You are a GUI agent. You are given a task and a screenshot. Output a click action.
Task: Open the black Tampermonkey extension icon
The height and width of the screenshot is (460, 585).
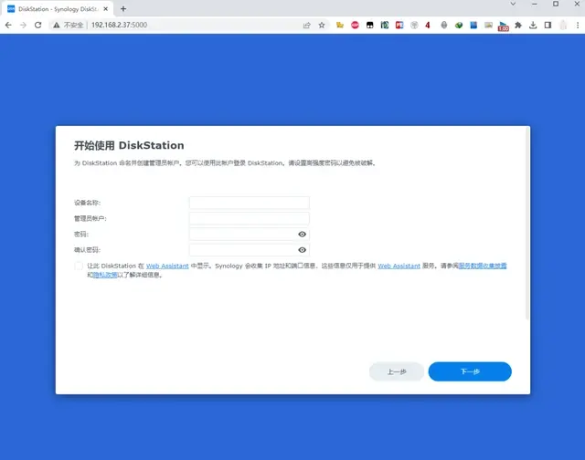point(369,25)
